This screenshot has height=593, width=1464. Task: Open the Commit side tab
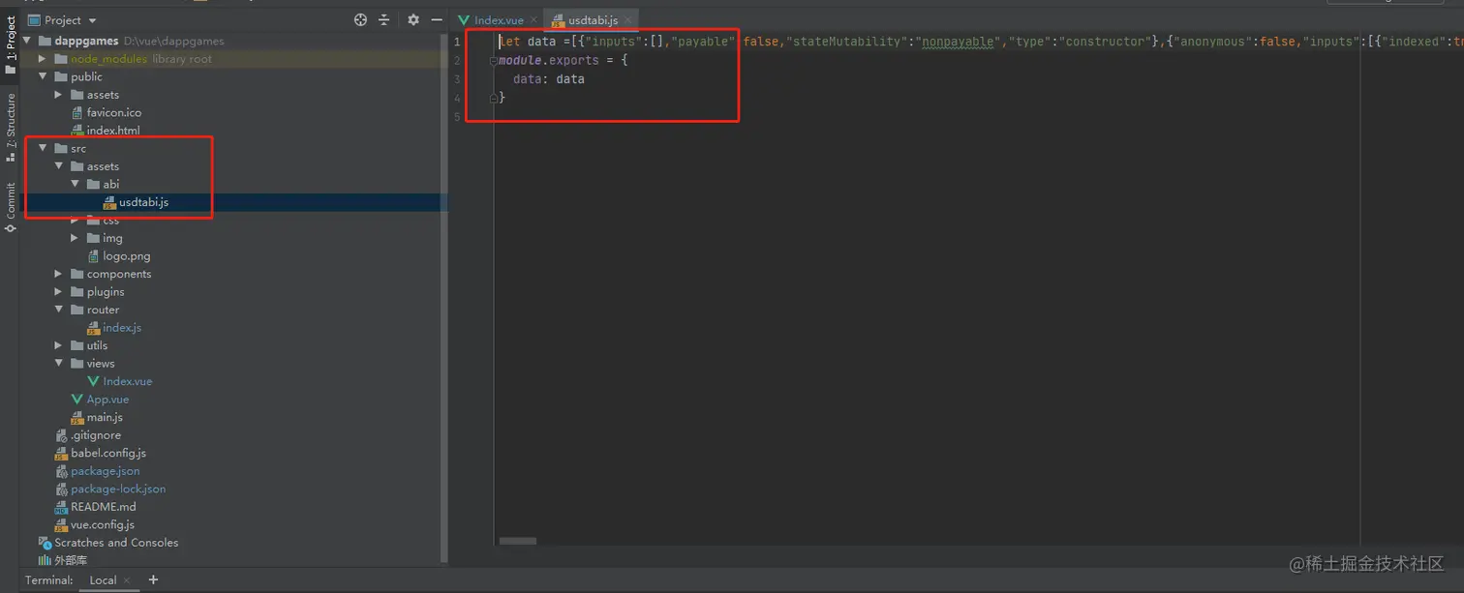pos(11,206)
